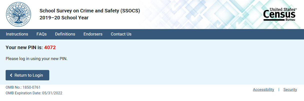This screenshot has width=304, height=101.
Task: Click the left chevron on Return to Login
Action: click(11, 75)
